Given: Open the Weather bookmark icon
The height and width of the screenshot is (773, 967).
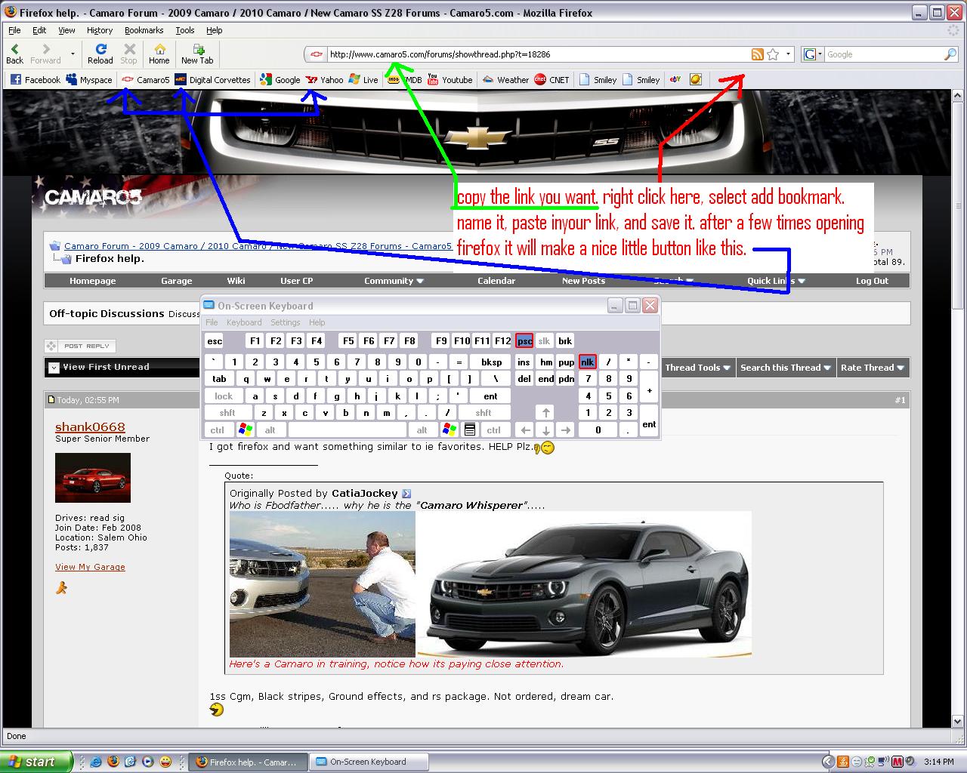Looking at the screenshot, I should 488,79.
